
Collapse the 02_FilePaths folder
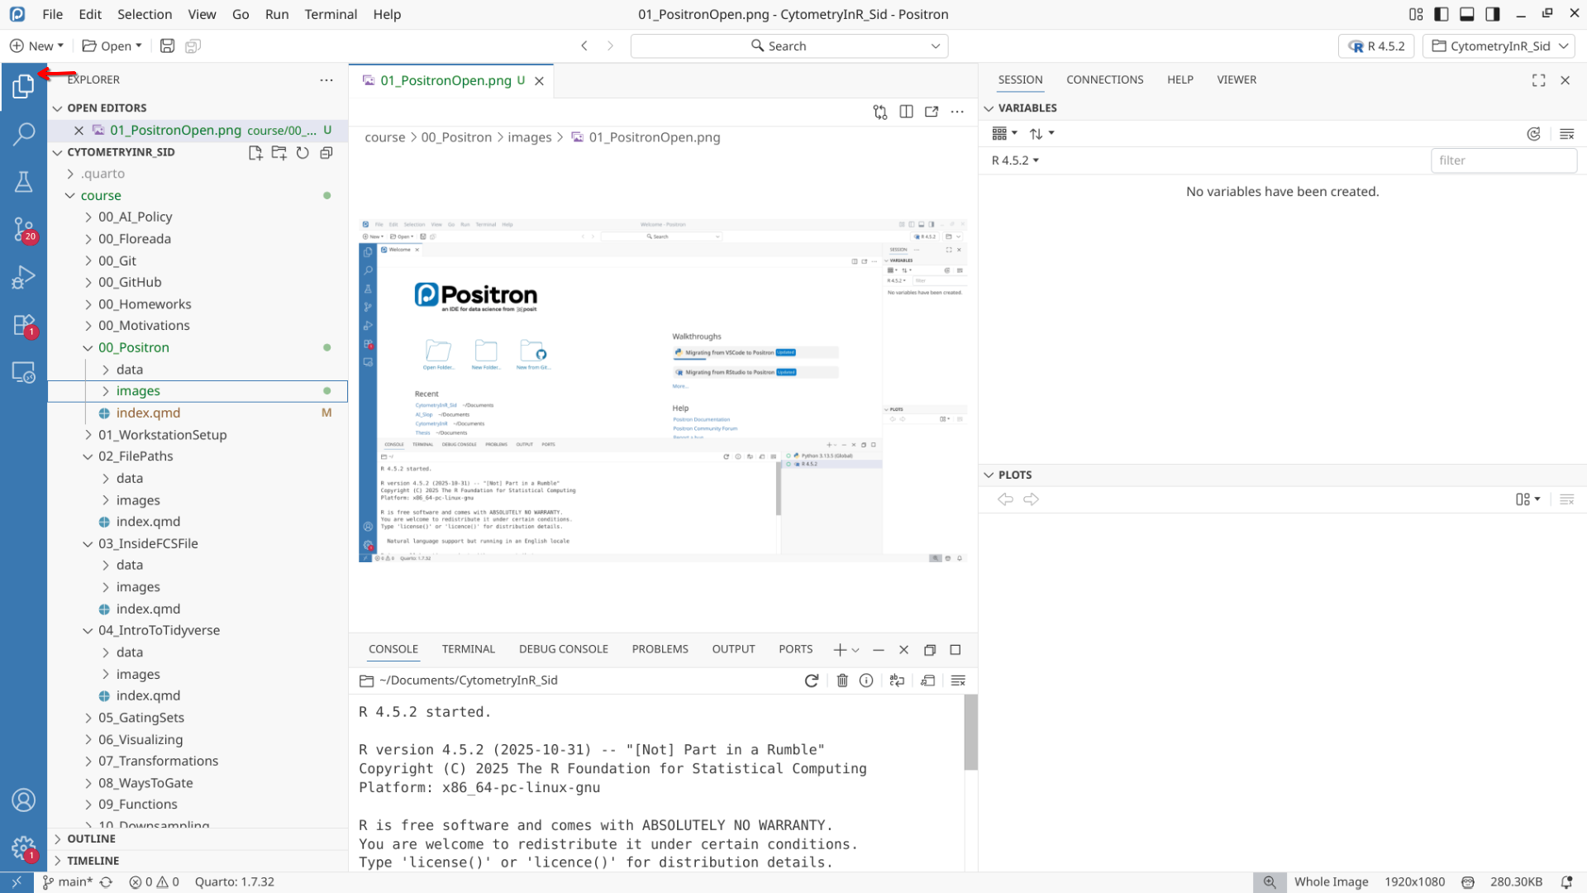click(x=136, y=456)
